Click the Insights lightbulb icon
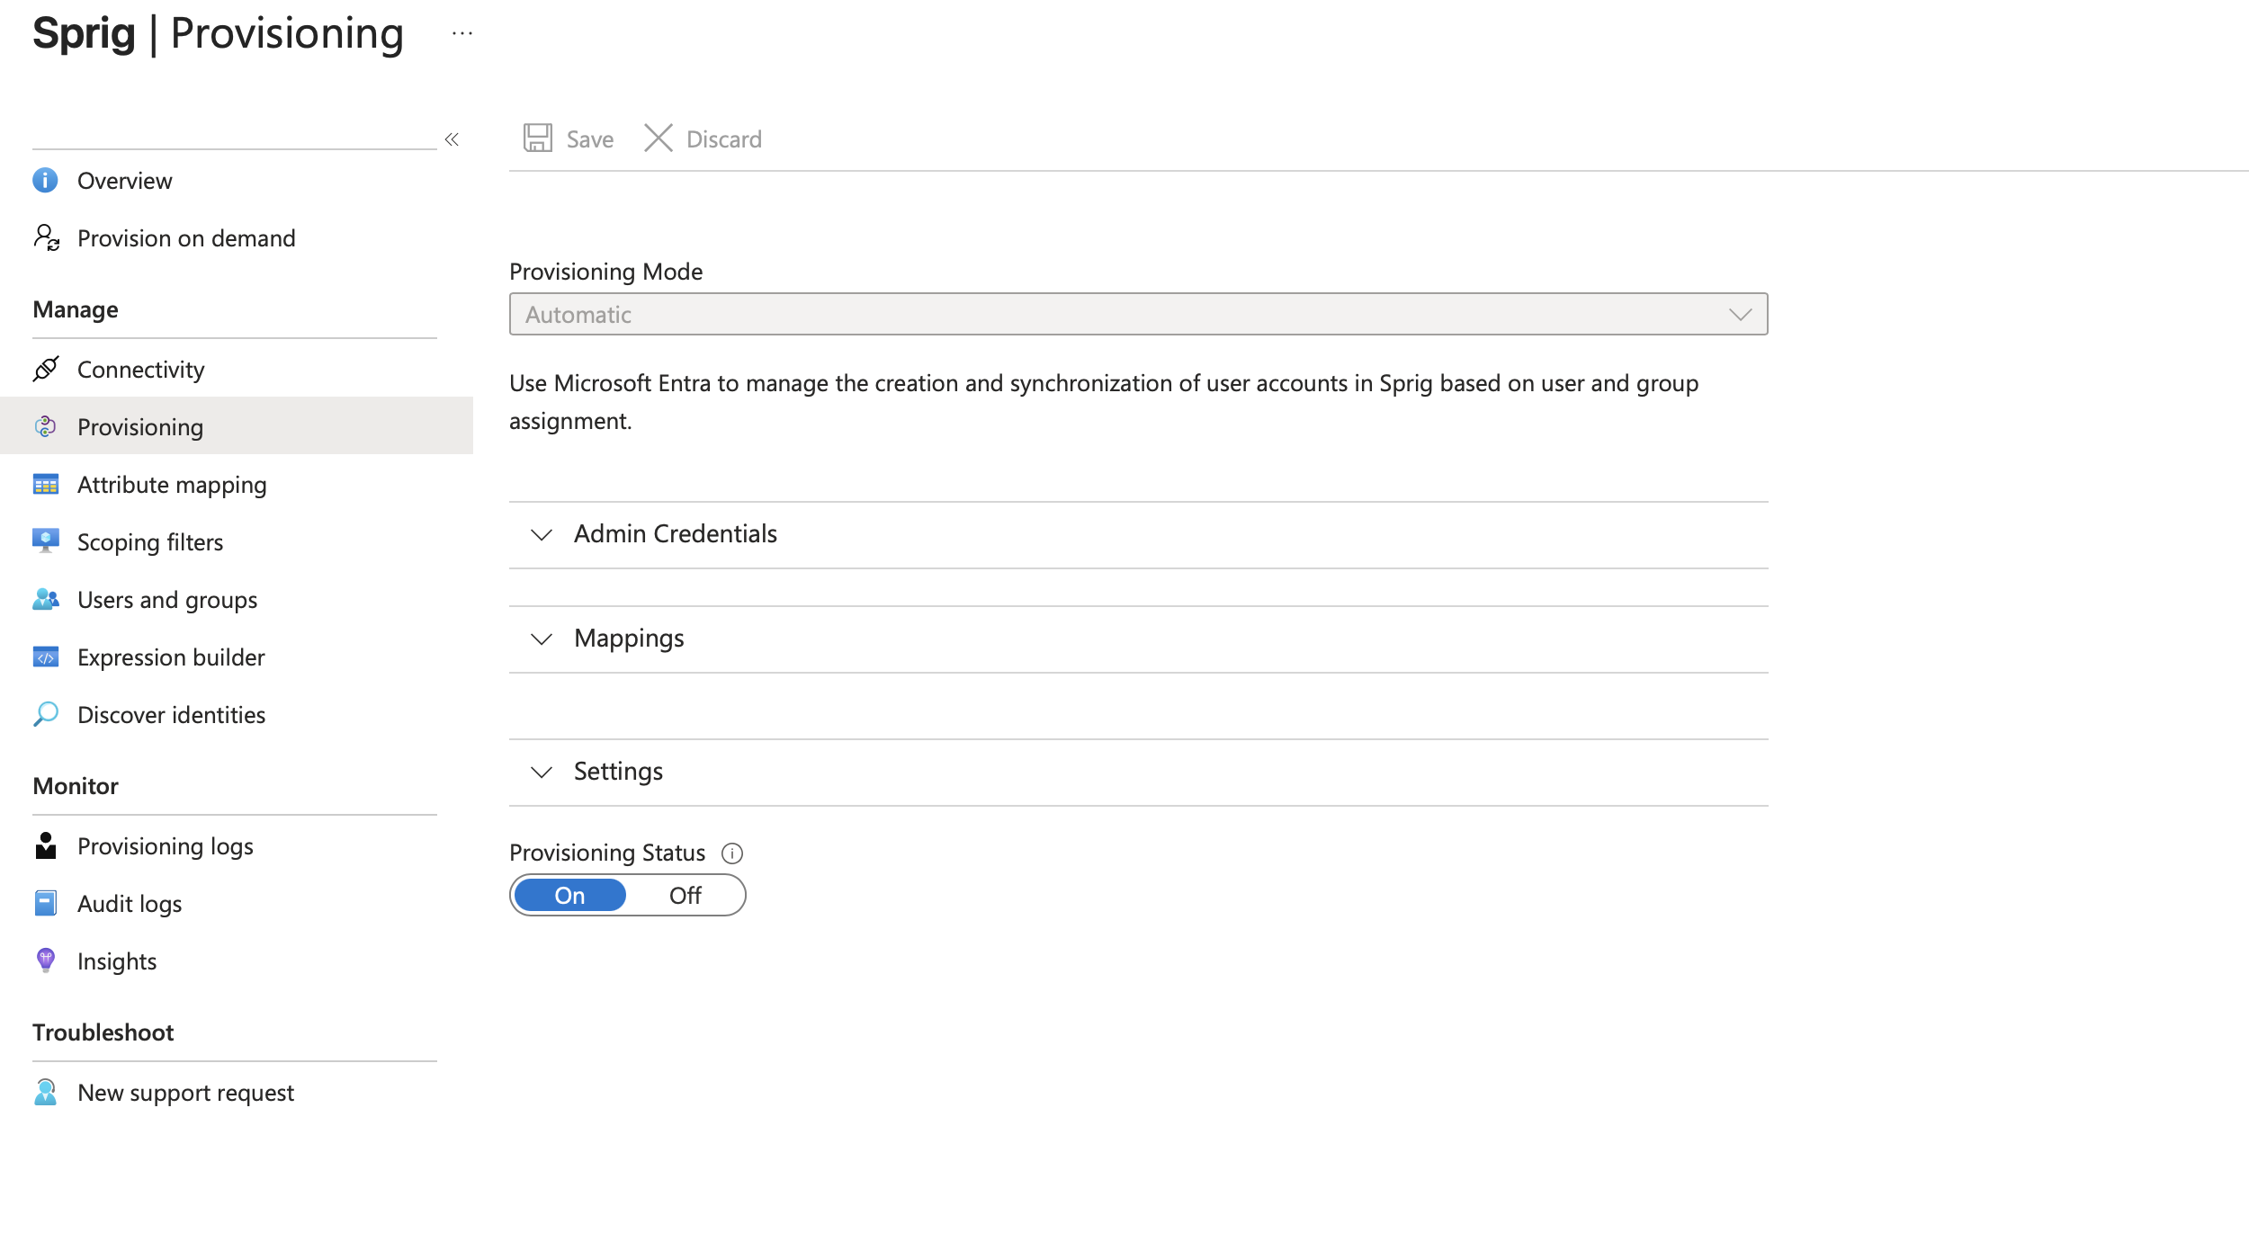Viewport: 2249px width, 1251px height. click(x=46, y=961)
